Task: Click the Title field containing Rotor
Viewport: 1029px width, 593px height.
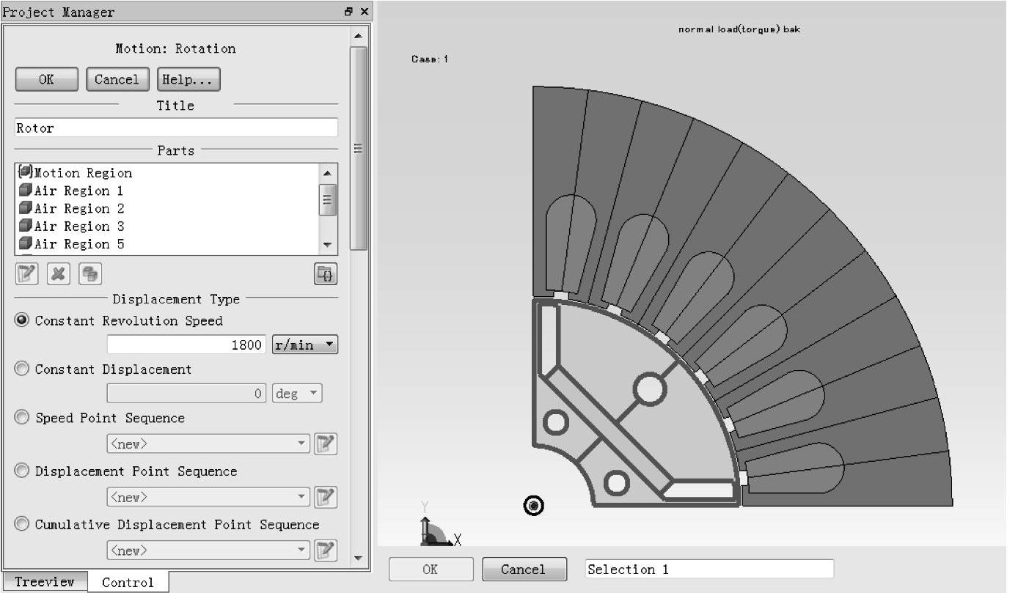Action: [x=176, y=128]
